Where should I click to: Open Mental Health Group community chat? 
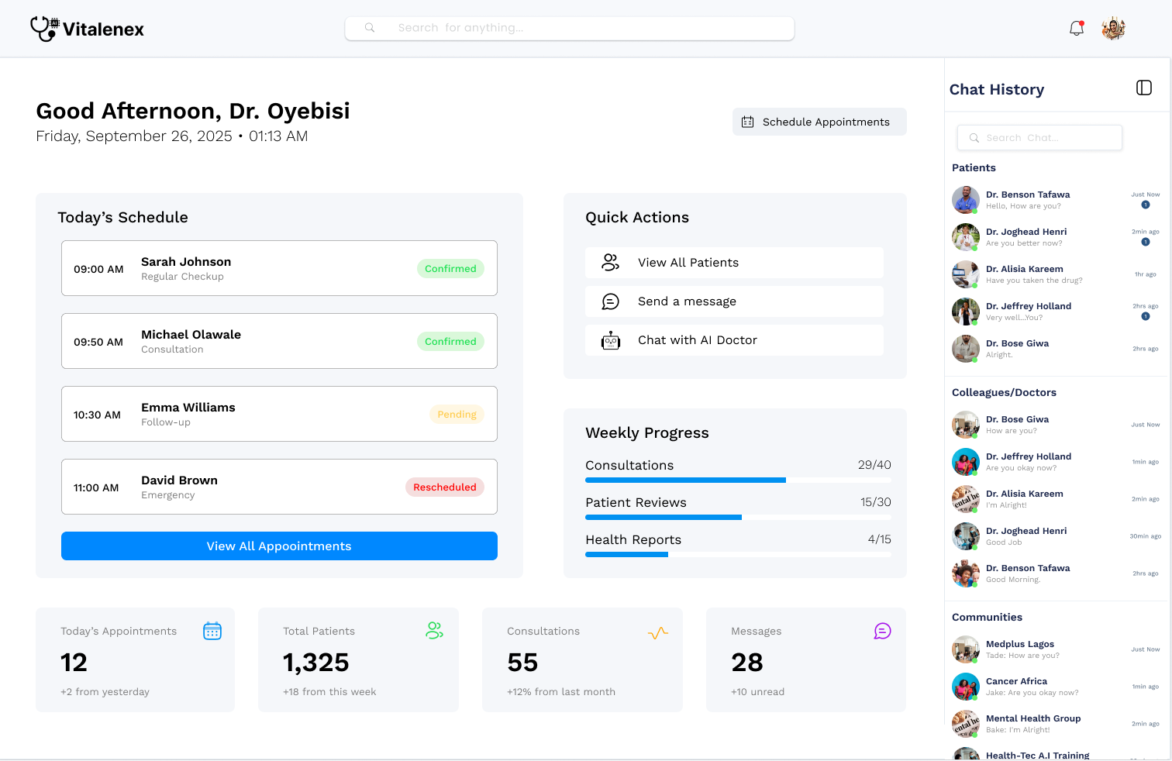1057,724
